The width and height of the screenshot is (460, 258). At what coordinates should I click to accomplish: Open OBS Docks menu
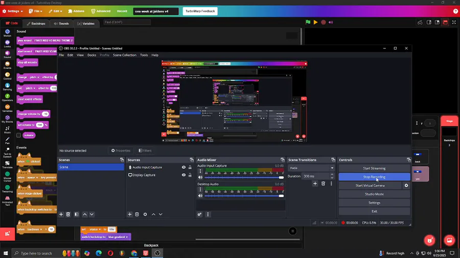tap(91, 55)
